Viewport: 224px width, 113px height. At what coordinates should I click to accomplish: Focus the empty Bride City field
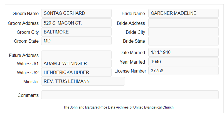pos(183,32)
